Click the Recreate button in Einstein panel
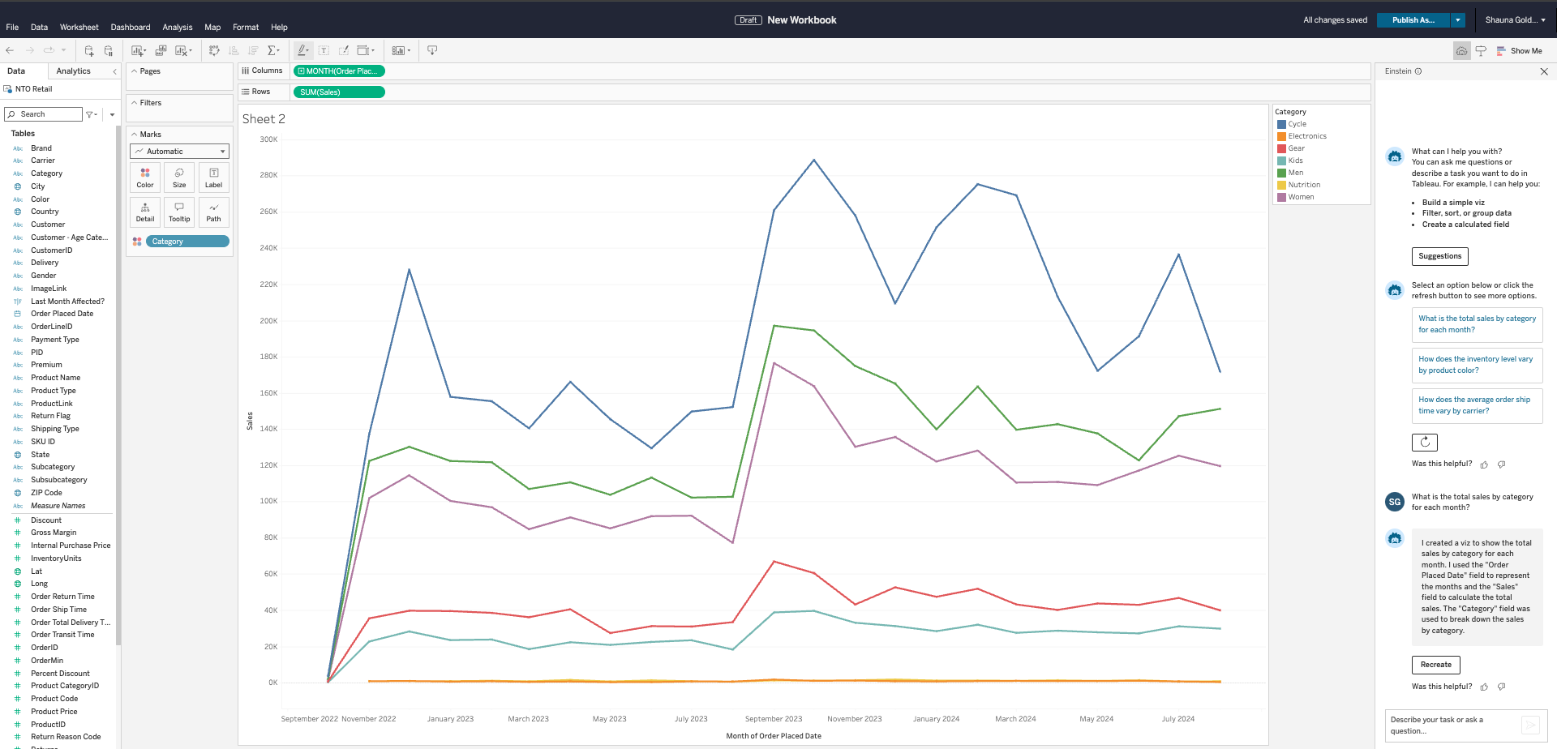The height and width of the screenshot is (749, 1557). [x=1435, y=664]
